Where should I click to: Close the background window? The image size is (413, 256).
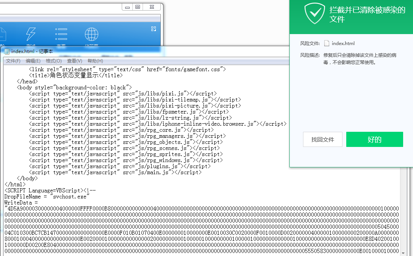coord(152,7)
